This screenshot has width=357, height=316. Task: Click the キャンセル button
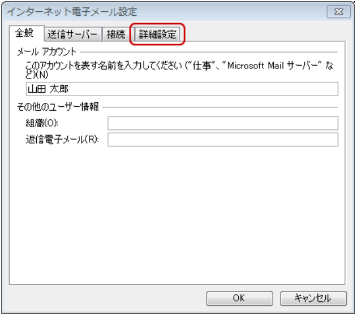click(x=312, y=297)
